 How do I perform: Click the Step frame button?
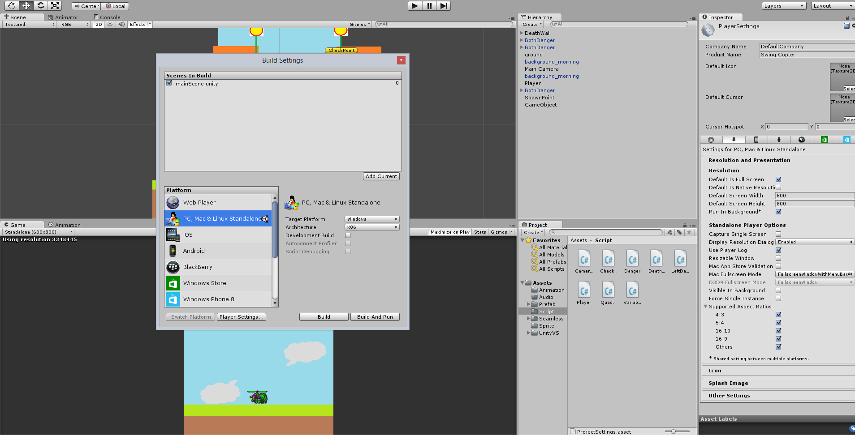click(443, 6)
